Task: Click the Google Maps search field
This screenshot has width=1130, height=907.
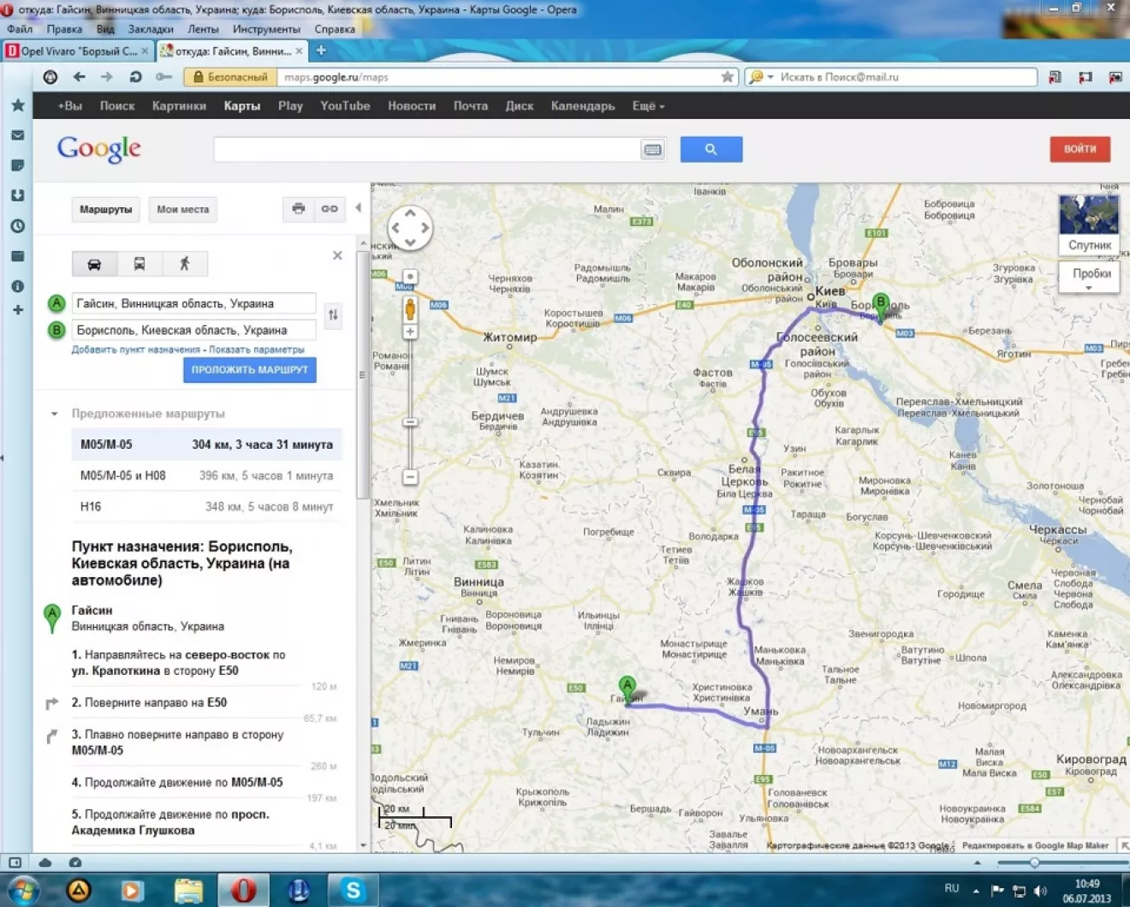Action: click(426, 149)
